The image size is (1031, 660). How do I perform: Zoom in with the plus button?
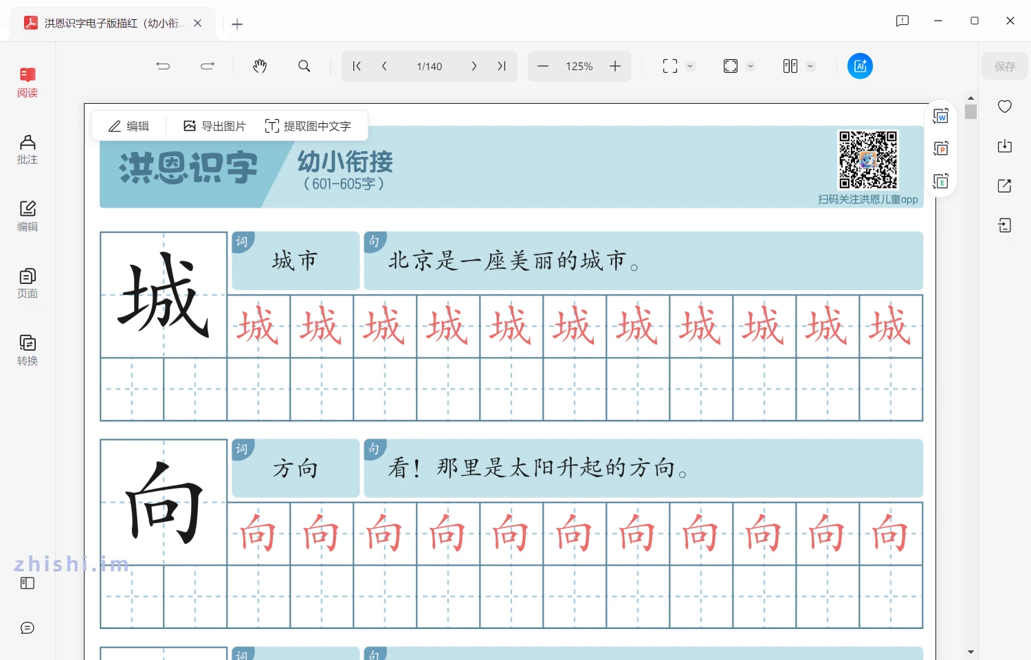tap(615, 66)
